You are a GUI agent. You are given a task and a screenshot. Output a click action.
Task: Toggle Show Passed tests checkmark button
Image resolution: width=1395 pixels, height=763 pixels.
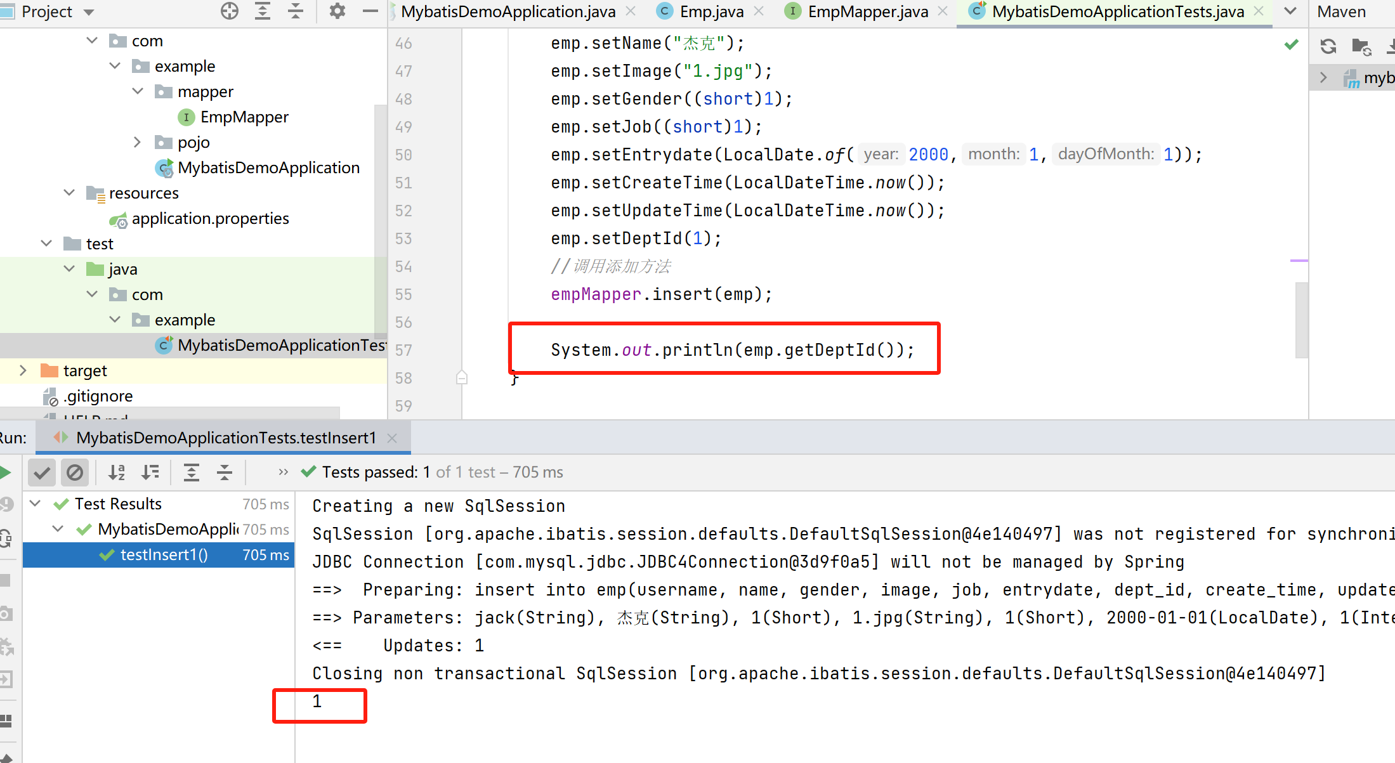click(42, 472)
